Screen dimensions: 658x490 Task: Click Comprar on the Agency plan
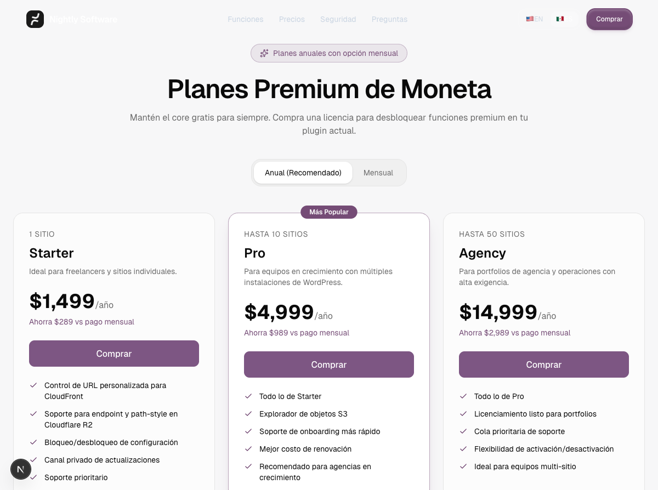pos(543,364)
